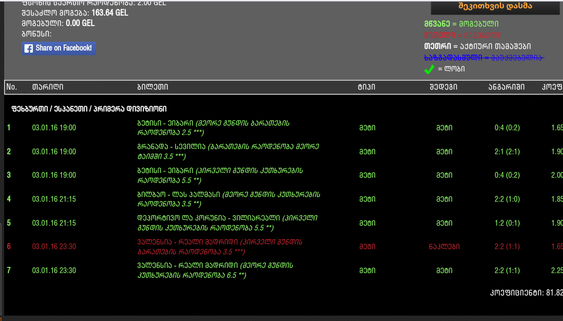Click the odds 2.00 in row 3
This screenshot has width=563, height=321.
557,175
